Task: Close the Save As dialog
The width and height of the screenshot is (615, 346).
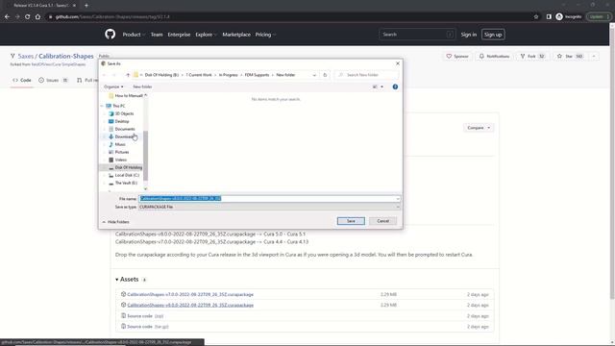Action: coord(397,63)
